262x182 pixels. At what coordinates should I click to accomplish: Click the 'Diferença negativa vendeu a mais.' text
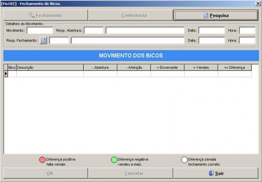(x=133, y=162)
